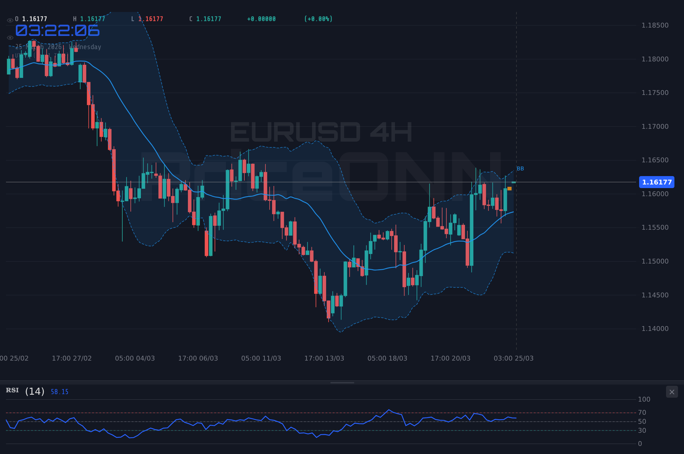Click the 03:00 25/03 time axis label
Screen dimensions: 684x454
(x=514, y=358)
